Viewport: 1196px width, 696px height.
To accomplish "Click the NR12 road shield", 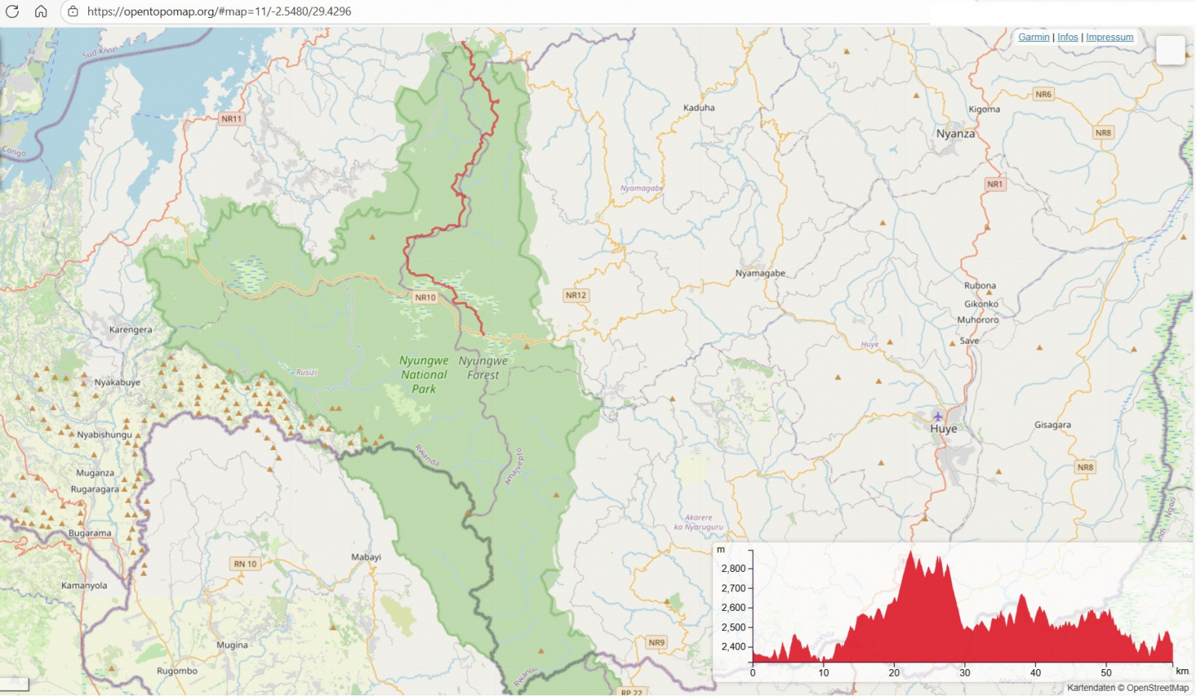I will 576,295.
